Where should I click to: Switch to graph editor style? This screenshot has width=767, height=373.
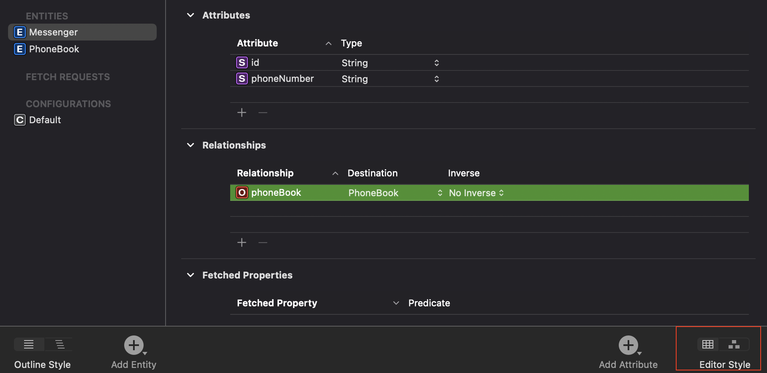(x=734, y=344)
